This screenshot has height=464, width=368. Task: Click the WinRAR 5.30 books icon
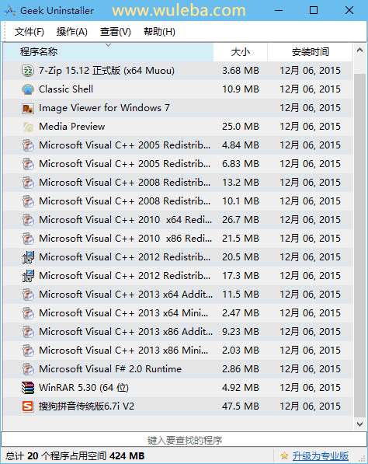(x=28, y=388)
